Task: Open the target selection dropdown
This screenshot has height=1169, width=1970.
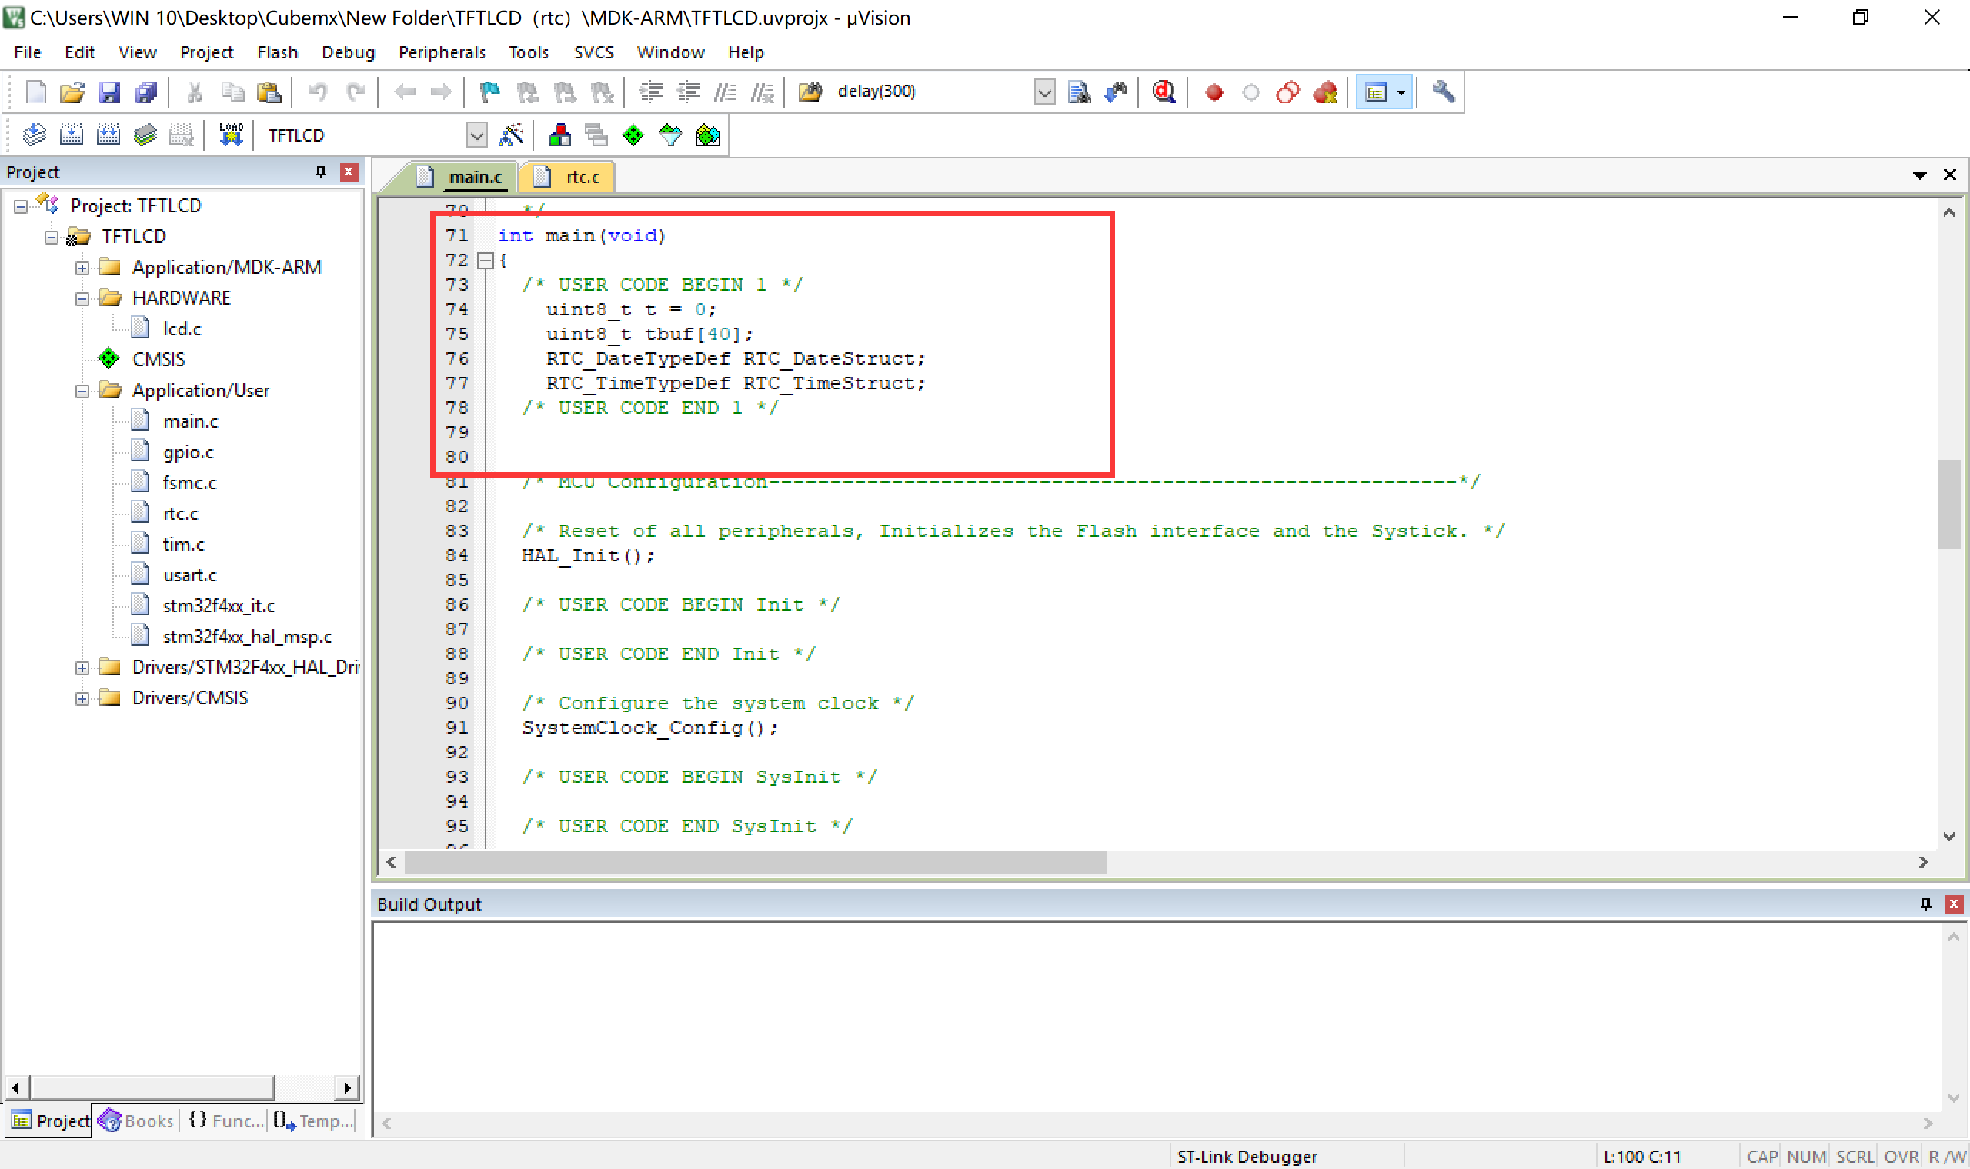Action: point(477,135)
